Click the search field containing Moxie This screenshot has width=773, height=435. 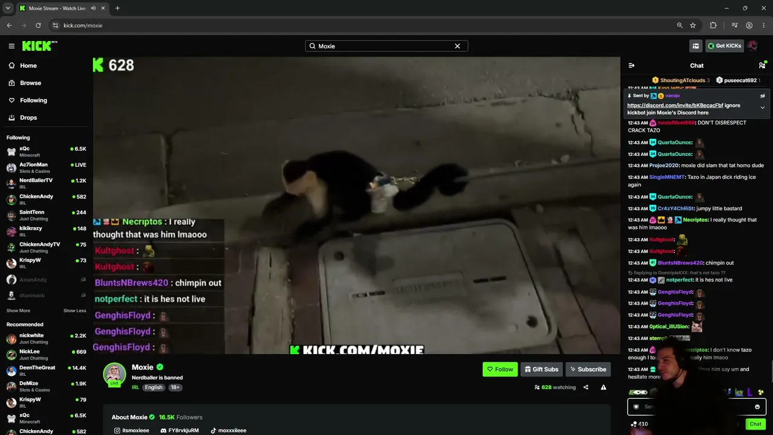(386, 46)
